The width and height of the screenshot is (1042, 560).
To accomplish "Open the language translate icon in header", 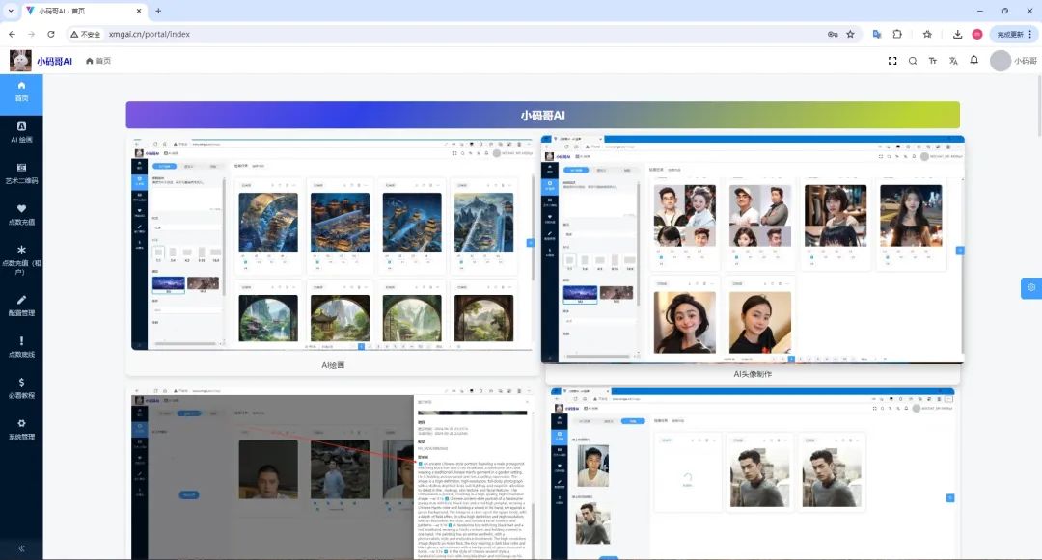I will click(x=953, y=61).
